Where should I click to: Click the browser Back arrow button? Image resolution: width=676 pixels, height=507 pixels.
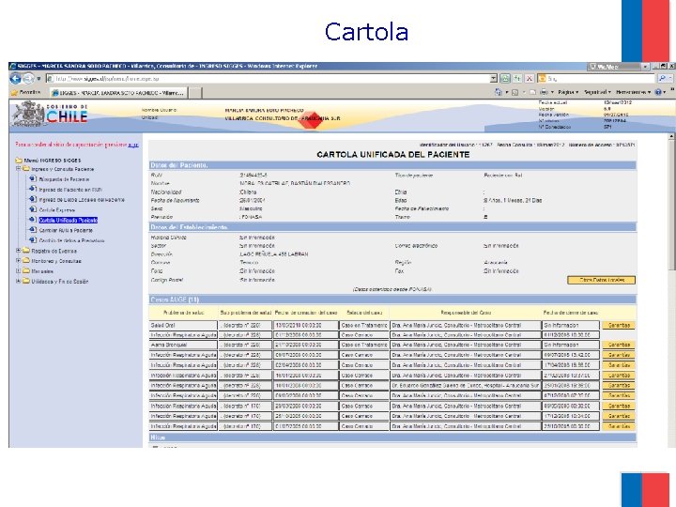pyautogui.click(x=16, y=79)
